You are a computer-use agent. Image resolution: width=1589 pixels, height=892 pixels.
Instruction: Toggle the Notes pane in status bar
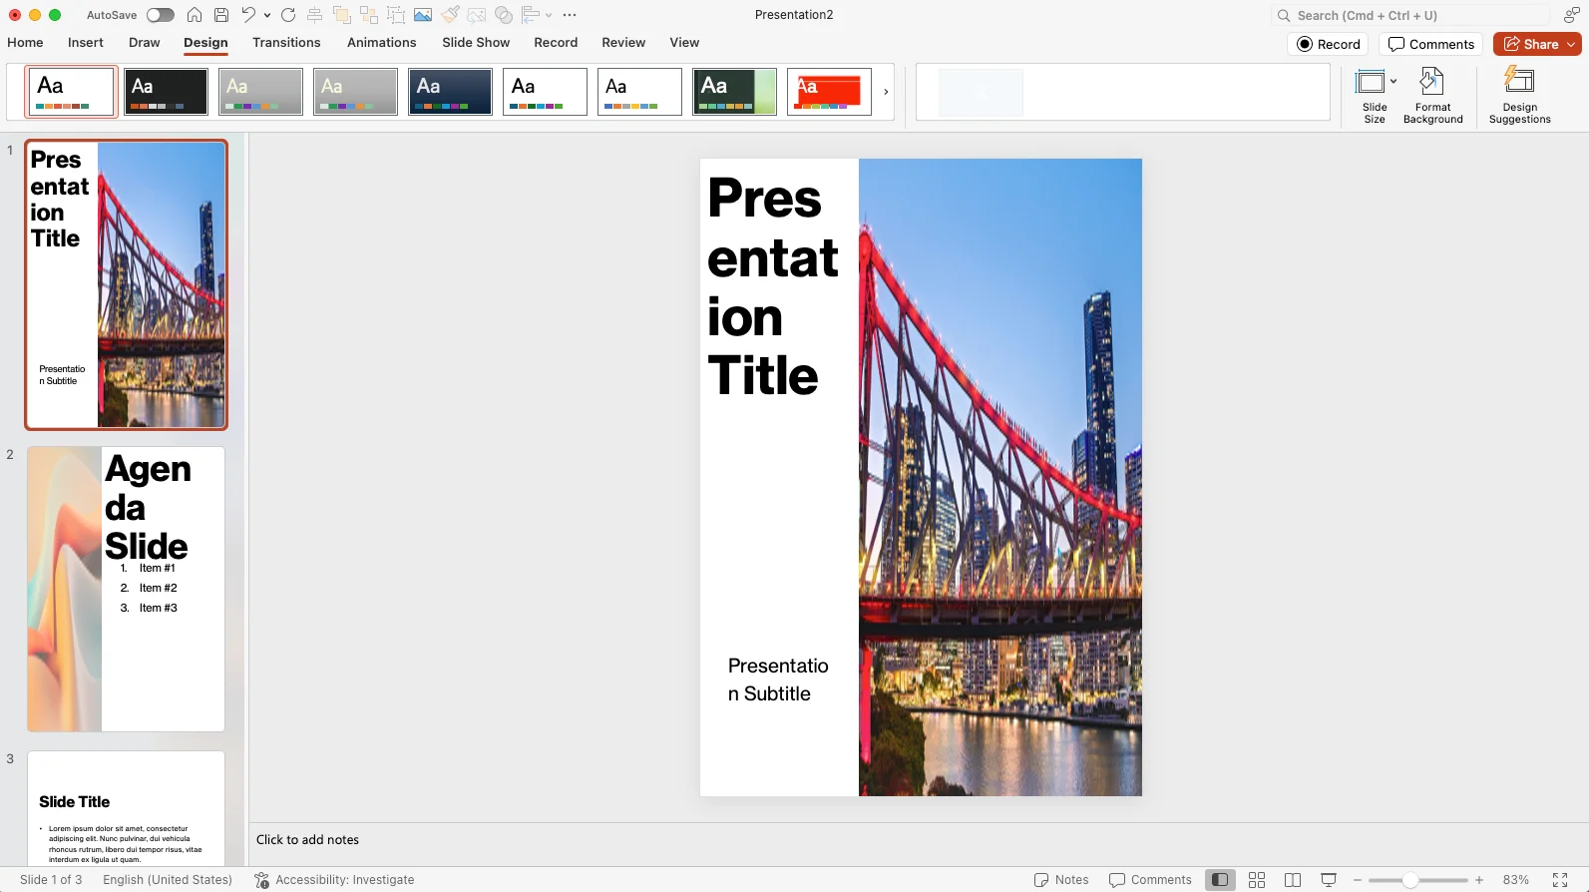pyautogui.click(x=1061, y=880)
